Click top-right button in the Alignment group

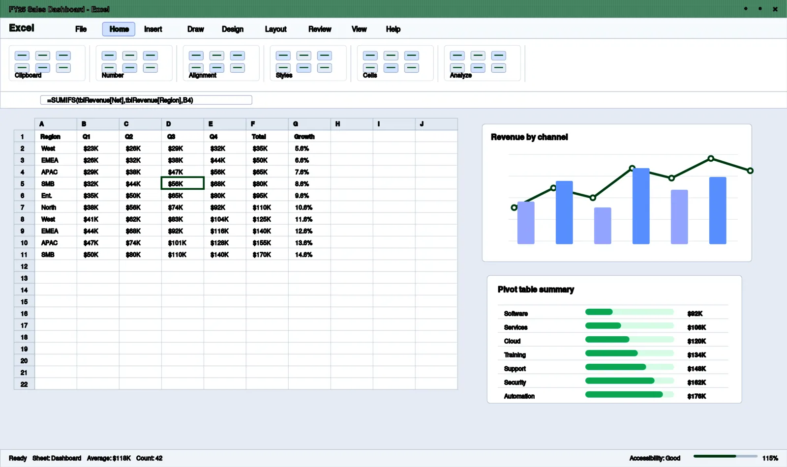click(x=238, y=56)
